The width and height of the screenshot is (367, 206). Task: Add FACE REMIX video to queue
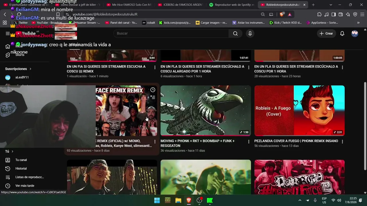click(153, 98)
